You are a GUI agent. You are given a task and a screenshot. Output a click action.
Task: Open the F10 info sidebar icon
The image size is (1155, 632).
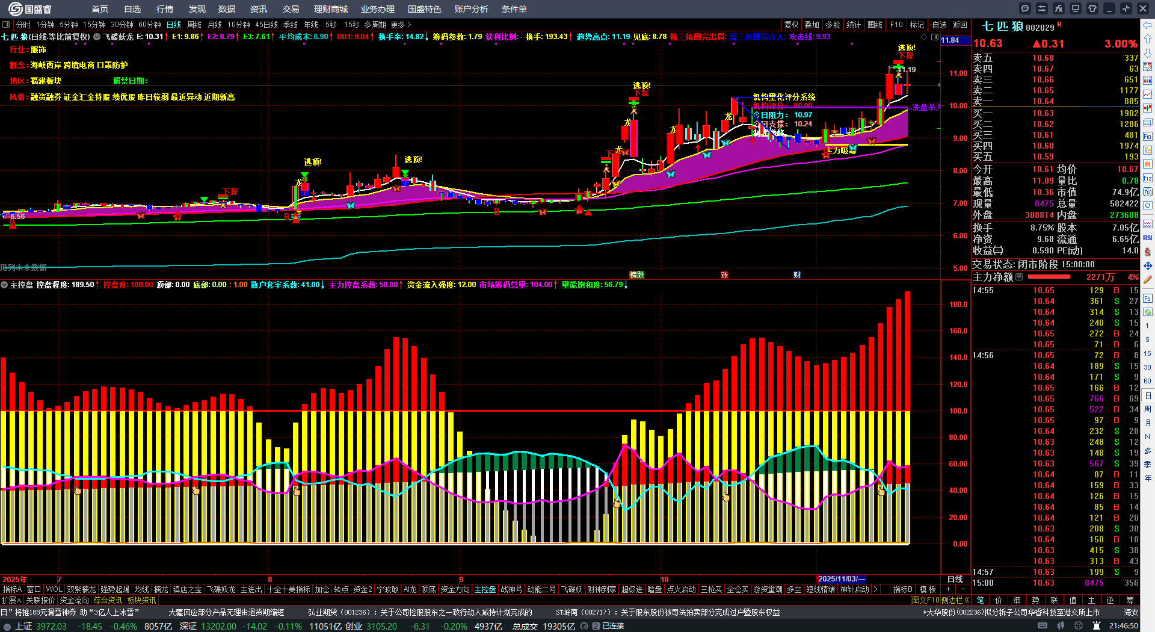coord(1148,137)
